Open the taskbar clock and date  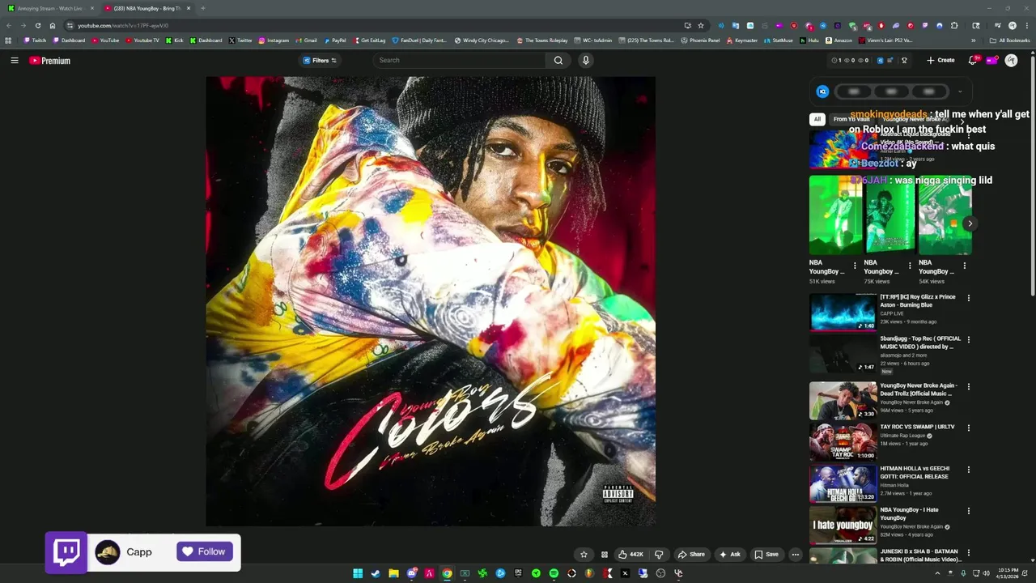[1008, 572]
